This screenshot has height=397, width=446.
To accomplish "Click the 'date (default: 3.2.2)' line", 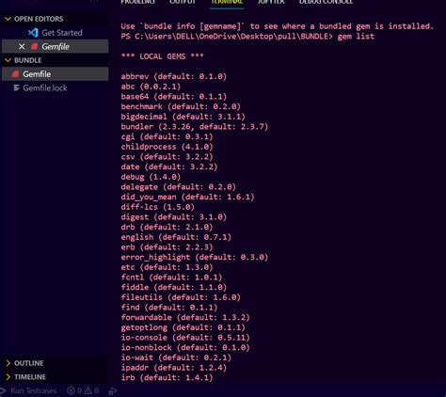I will pyautogui.click(x=169, y=167).
